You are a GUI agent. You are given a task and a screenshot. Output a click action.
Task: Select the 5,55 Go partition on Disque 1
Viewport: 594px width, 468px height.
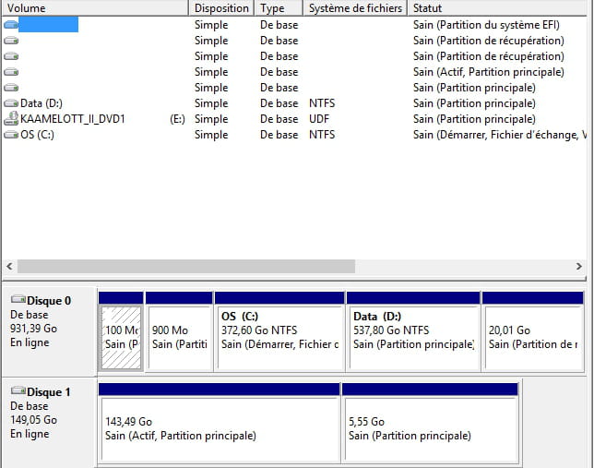click(x=429, y=428)
